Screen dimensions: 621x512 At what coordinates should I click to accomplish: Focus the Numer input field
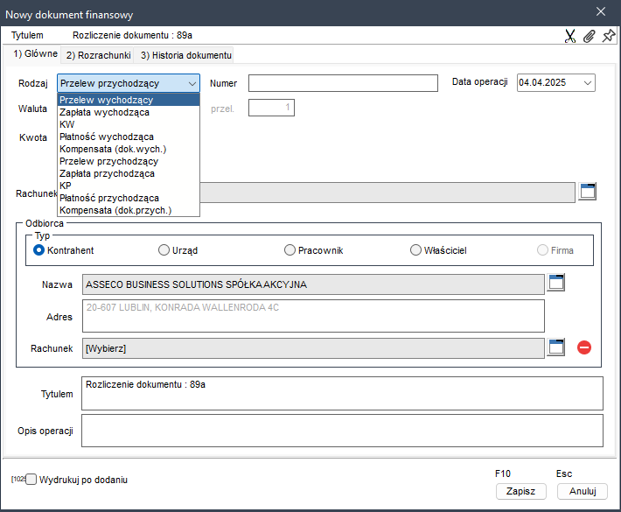[x=343, y=83]
